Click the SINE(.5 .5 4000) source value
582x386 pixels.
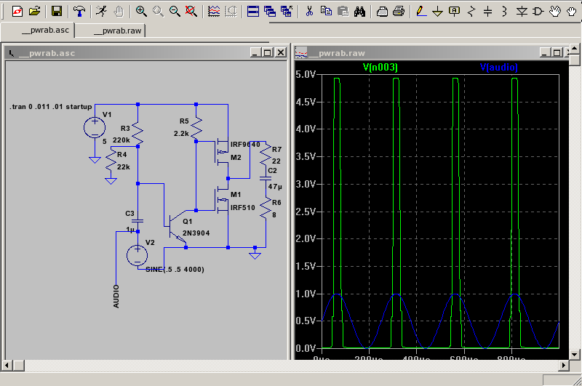pyautogui.click(x=175, y=270)
